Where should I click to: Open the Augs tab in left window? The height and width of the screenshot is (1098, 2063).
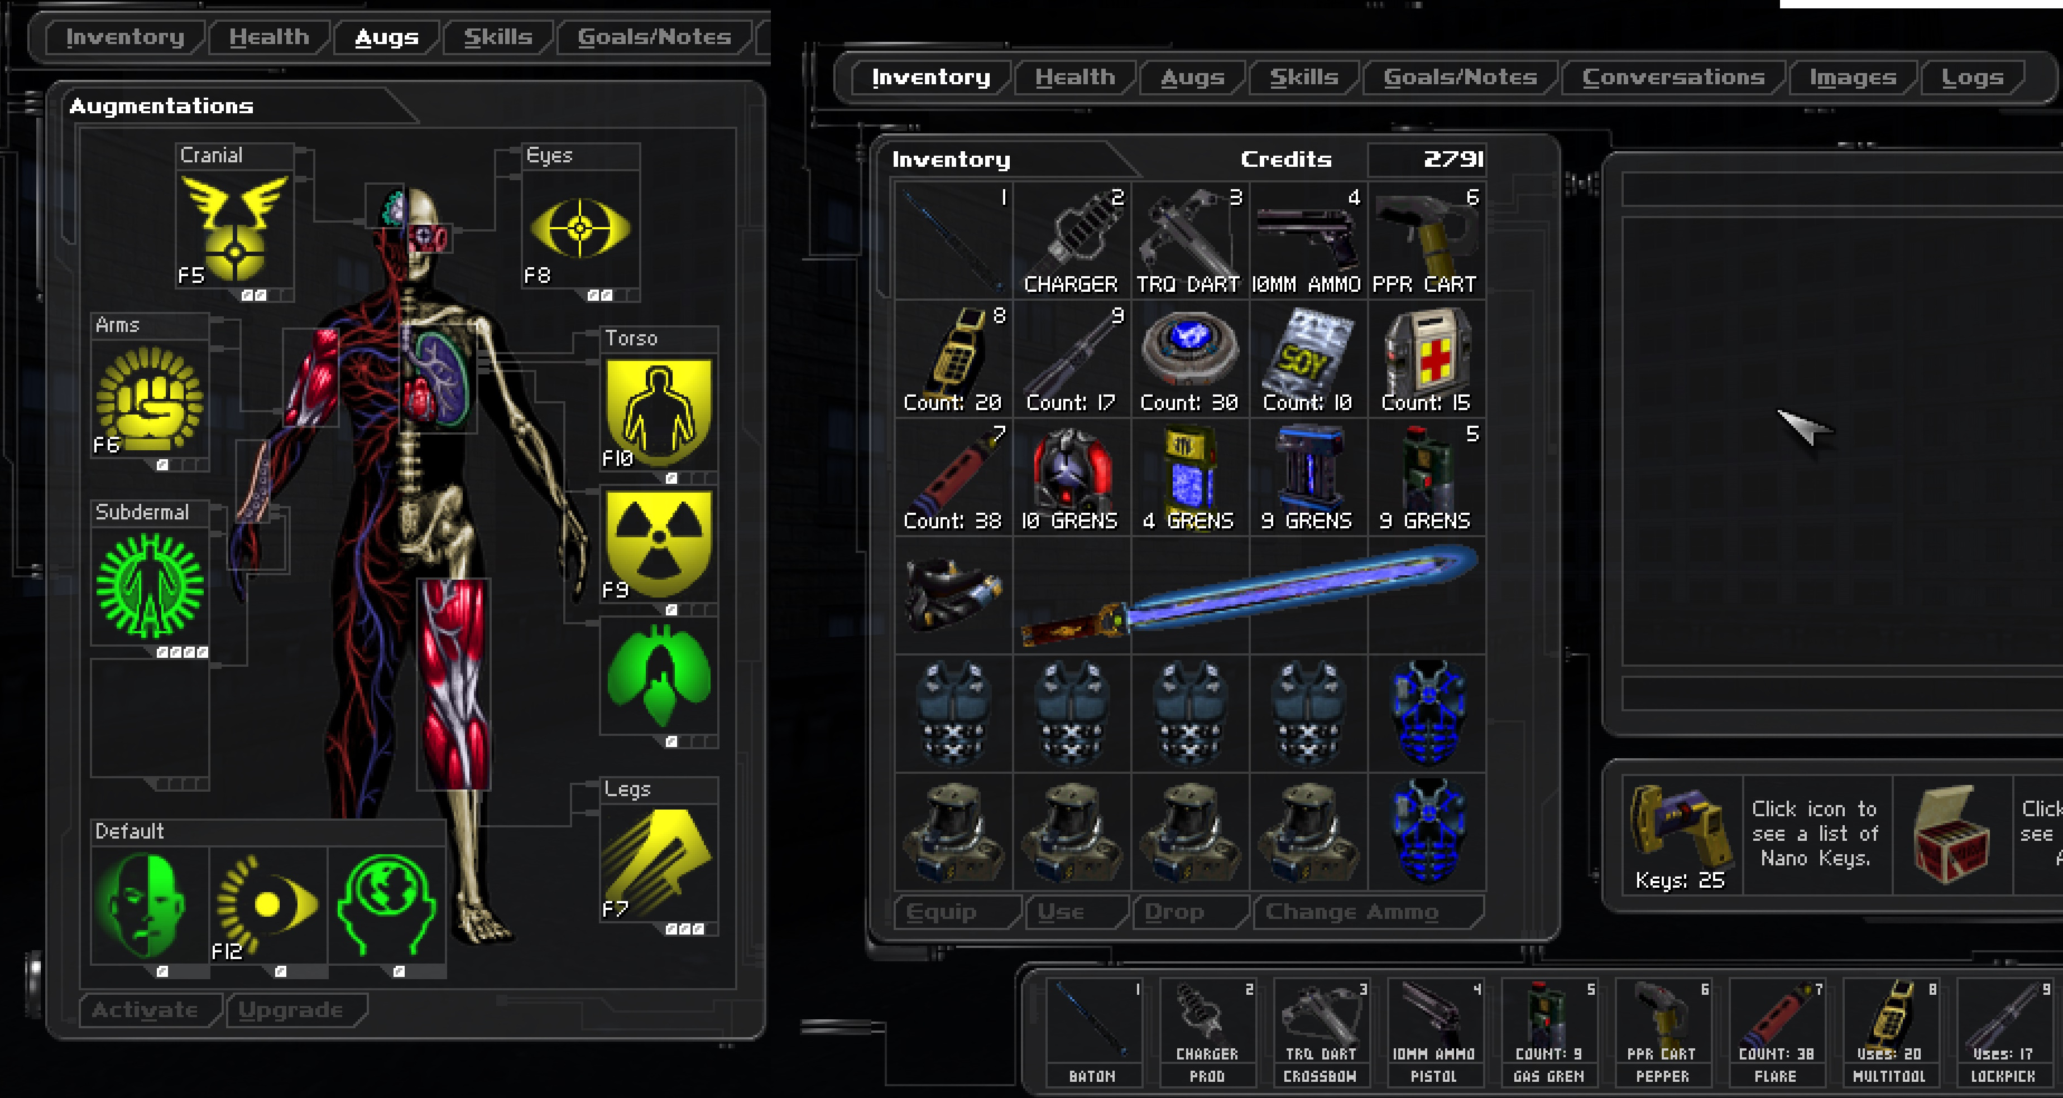pyautogui.click(x=387, y=37)
